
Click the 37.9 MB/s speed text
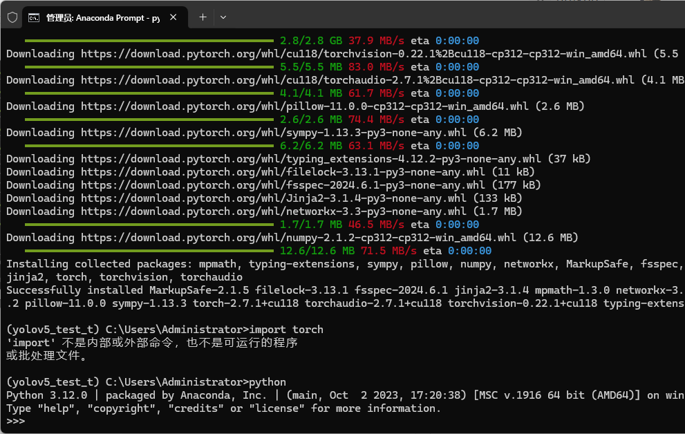click(x=376, y=41)
